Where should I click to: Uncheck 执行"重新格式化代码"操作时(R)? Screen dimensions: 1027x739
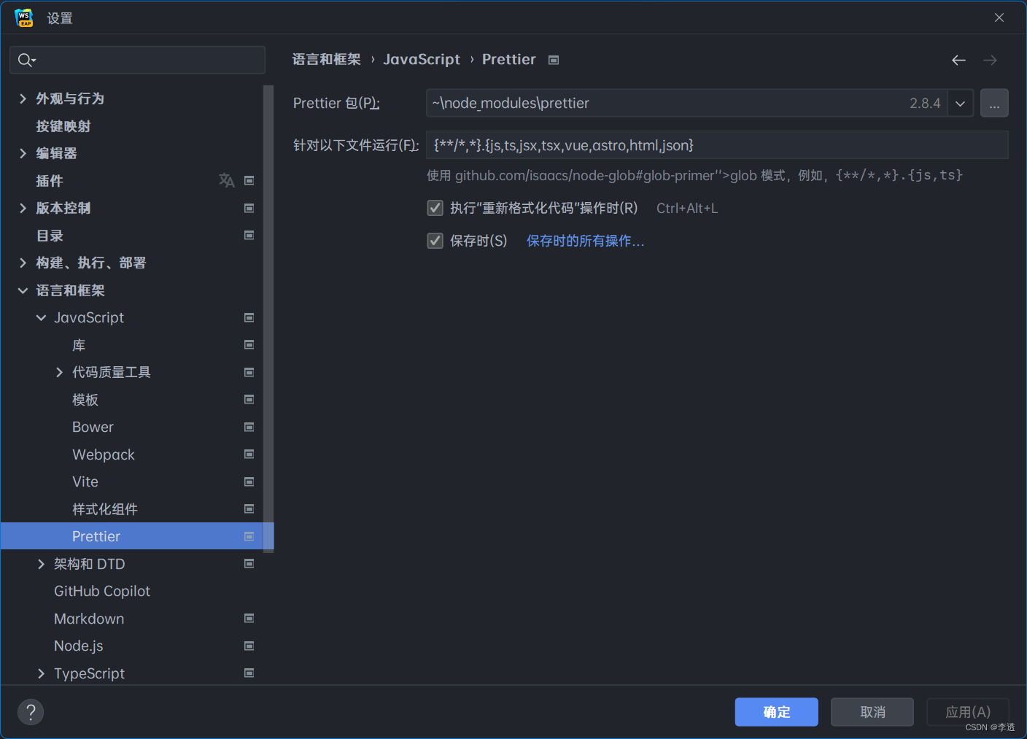[x=435, y=208]
